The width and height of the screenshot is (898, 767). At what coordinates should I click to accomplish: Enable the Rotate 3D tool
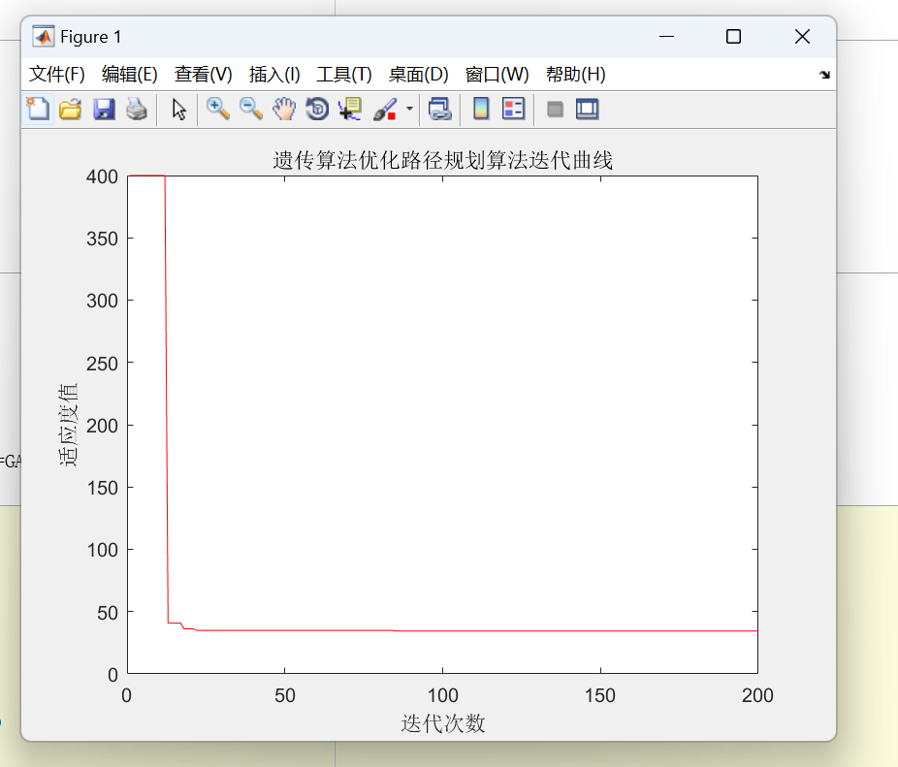316,110
